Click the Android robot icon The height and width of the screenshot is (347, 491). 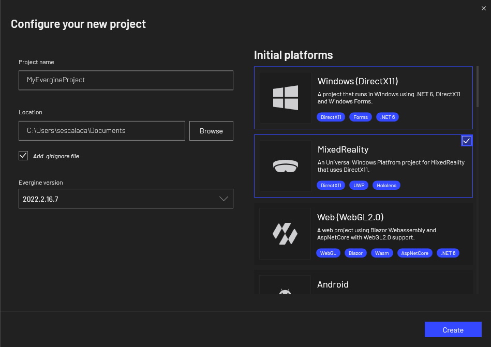(285, 292)
